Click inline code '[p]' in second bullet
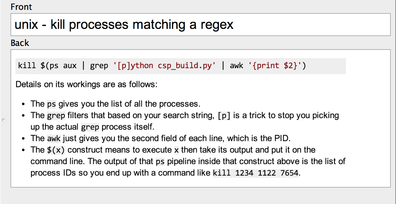Viewport: 396px width, 204px height. [224, 115]
